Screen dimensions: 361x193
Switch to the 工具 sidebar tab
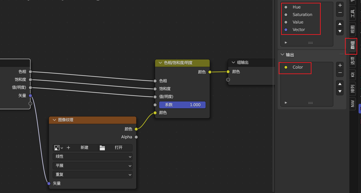353,13
